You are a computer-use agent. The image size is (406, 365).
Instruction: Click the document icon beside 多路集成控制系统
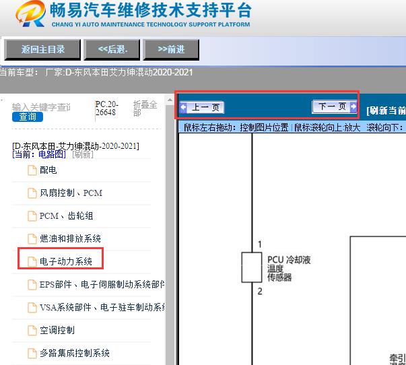(32, 353)
